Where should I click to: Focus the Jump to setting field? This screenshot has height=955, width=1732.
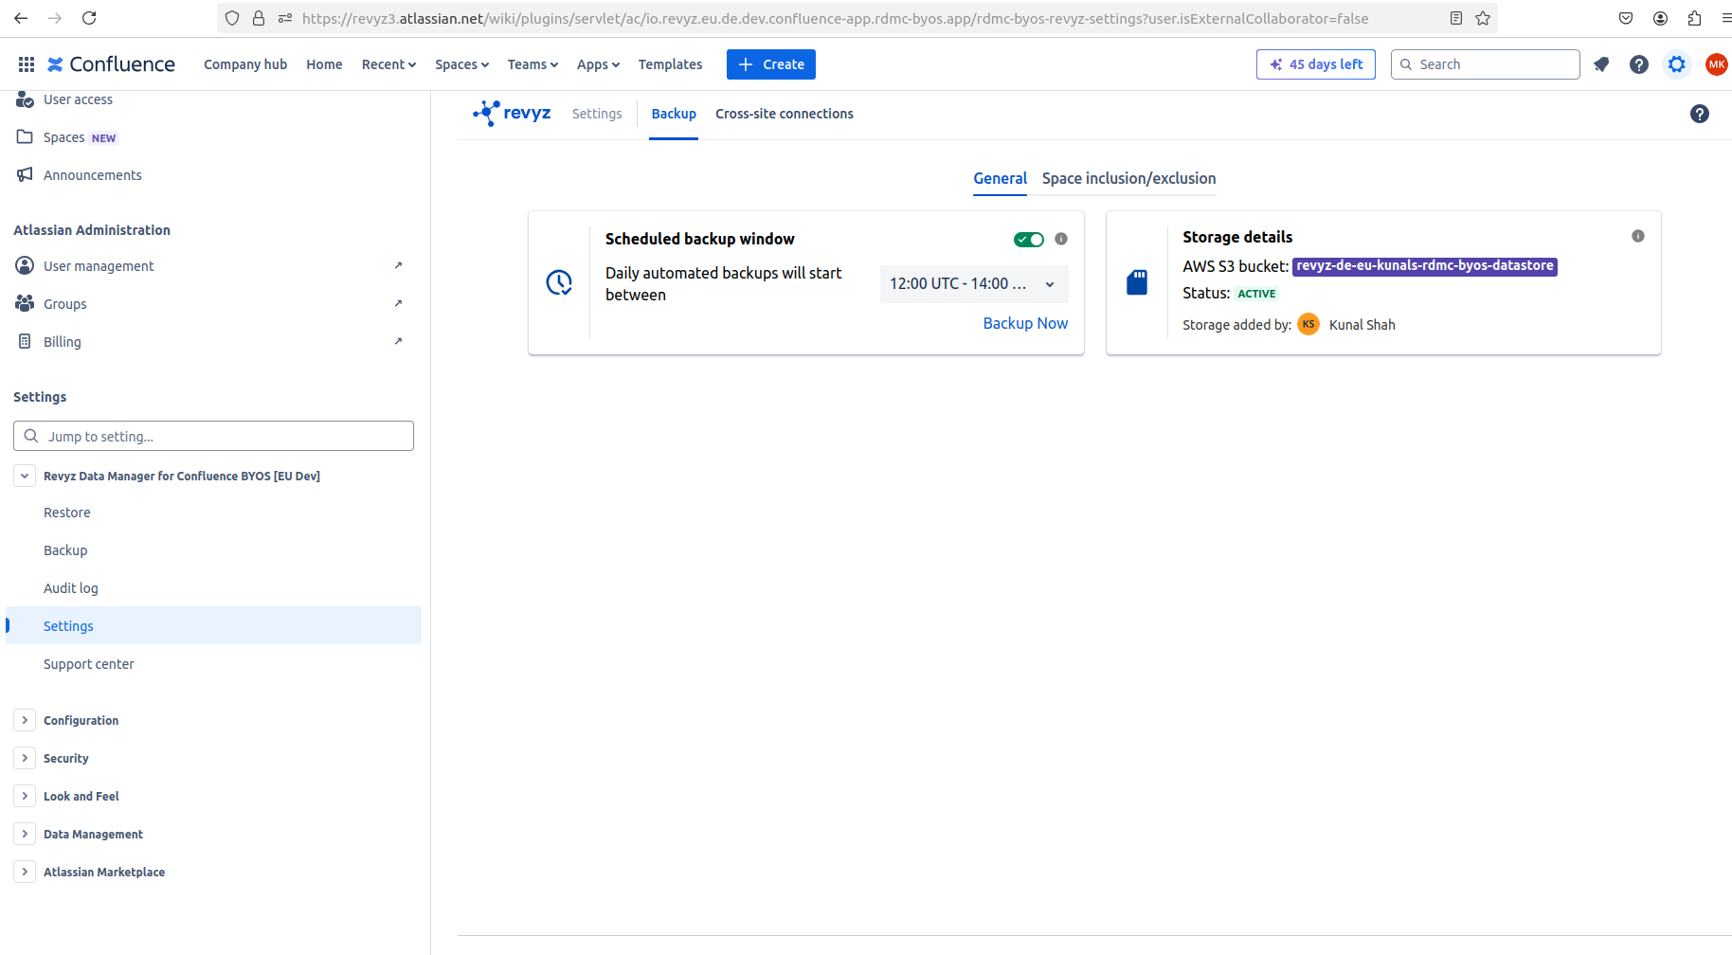click(x=213, y=436)
